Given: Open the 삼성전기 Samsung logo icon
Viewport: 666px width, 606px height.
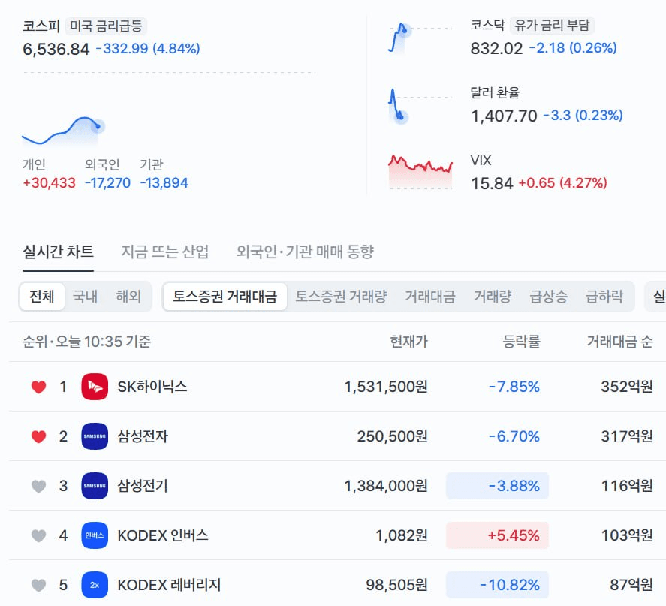Looking at the screenshot, I should point(95,486).
